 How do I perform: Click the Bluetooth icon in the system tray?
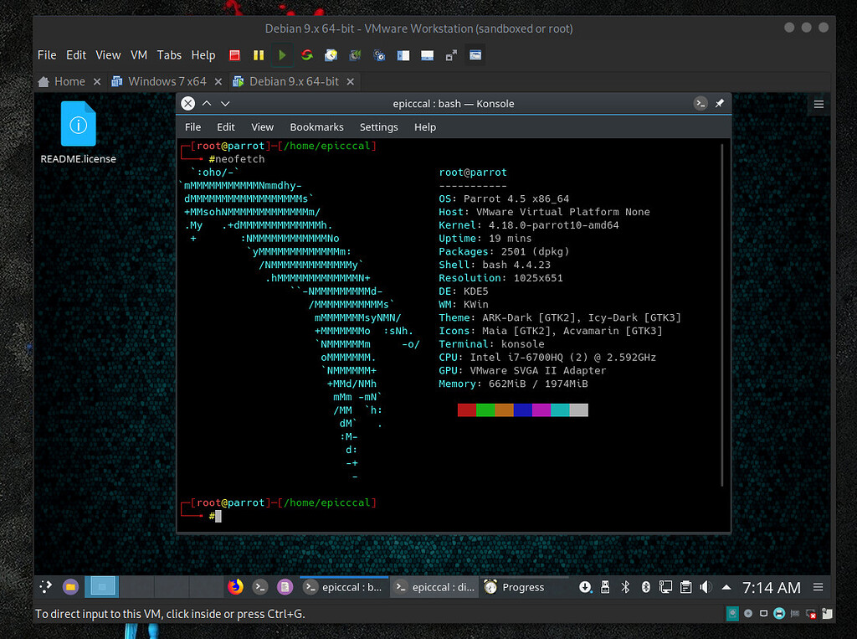(x=625, y=587)
